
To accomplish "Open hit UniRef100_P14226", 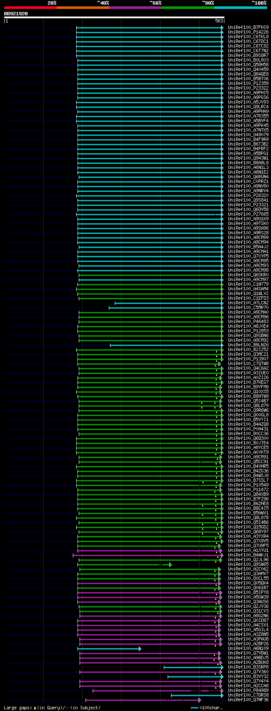I will pyautogui.click(x=248, y=32).
